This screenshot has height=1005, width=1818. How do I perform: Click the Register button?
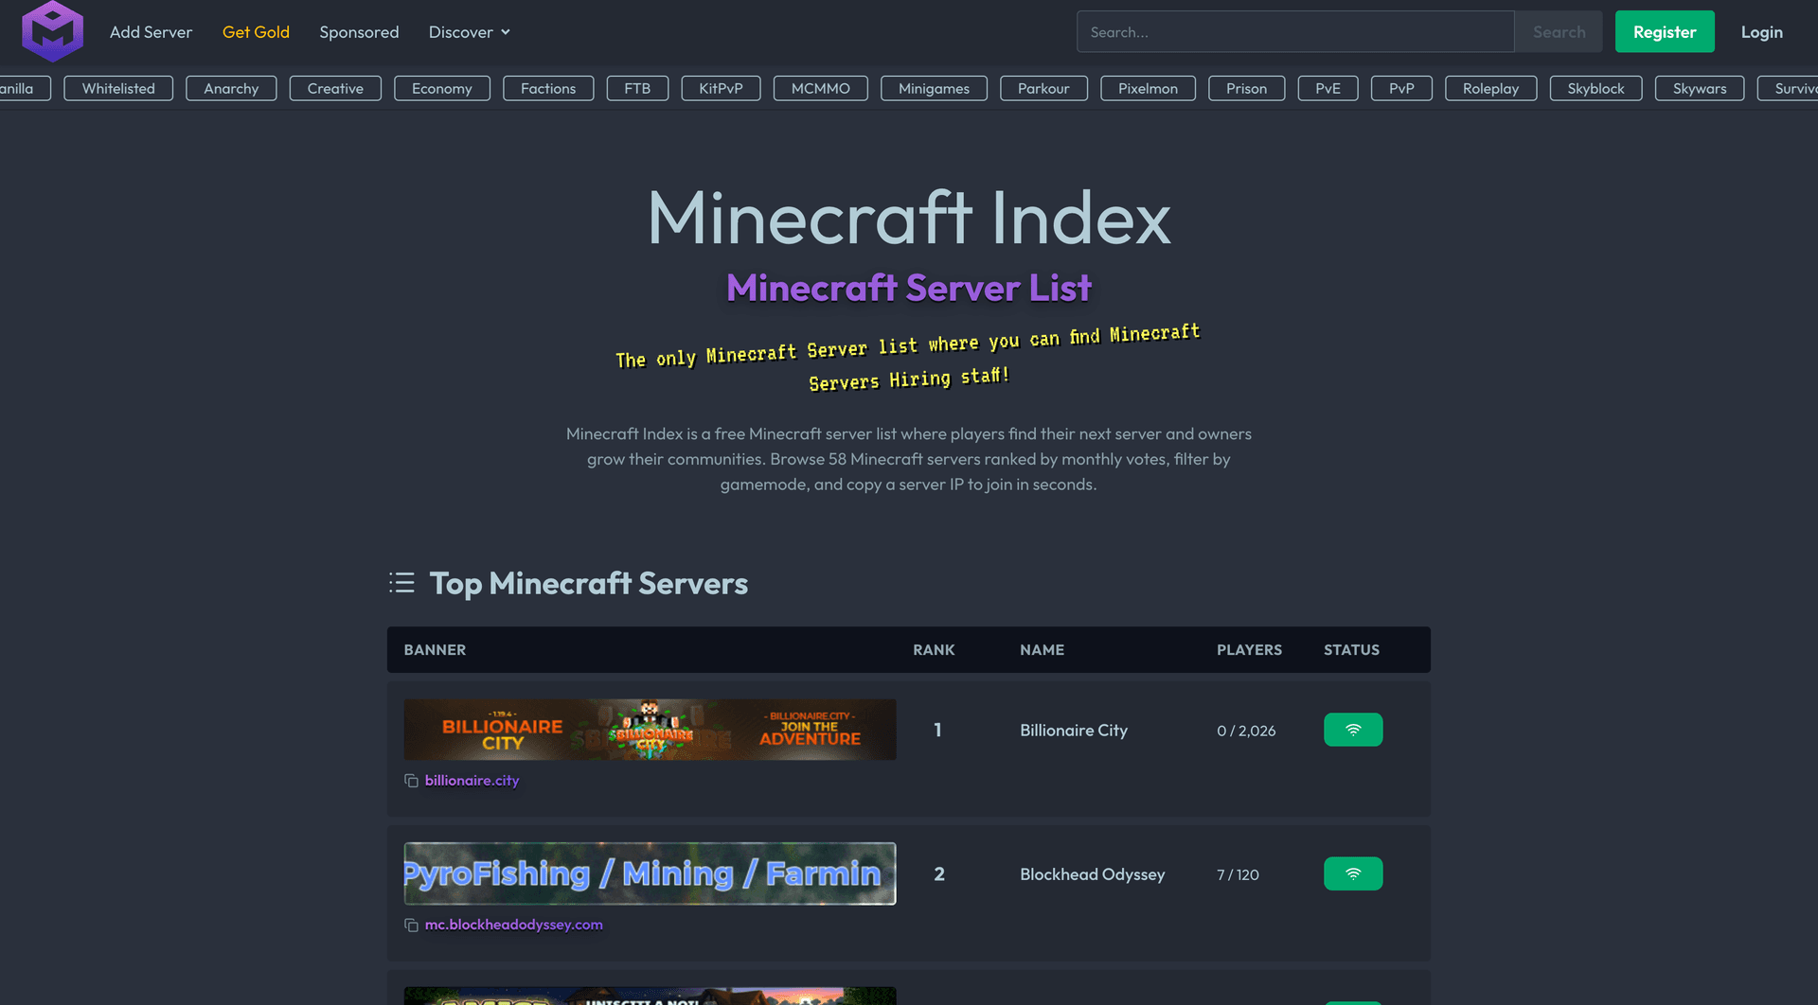coord(1665,32)
